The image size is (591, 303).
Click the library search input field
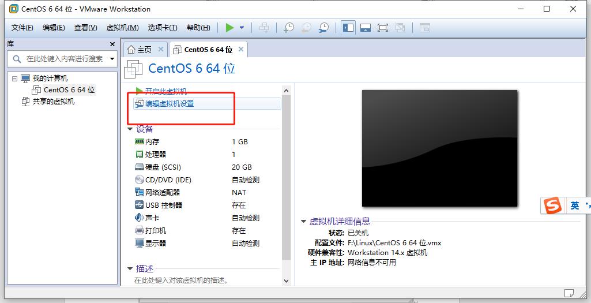62,59
